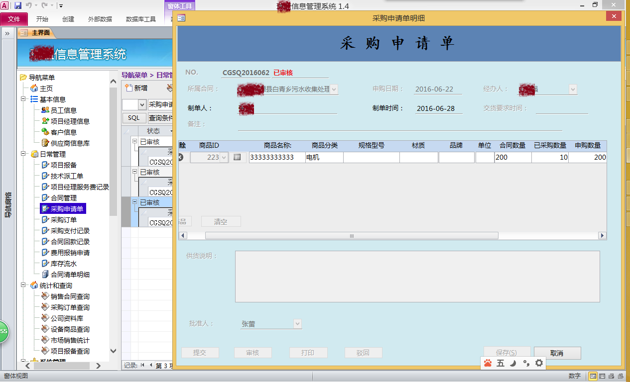Screen dimensions: 630x382
Task: Click into the 供货说明 text area
Action: [417, 277]
